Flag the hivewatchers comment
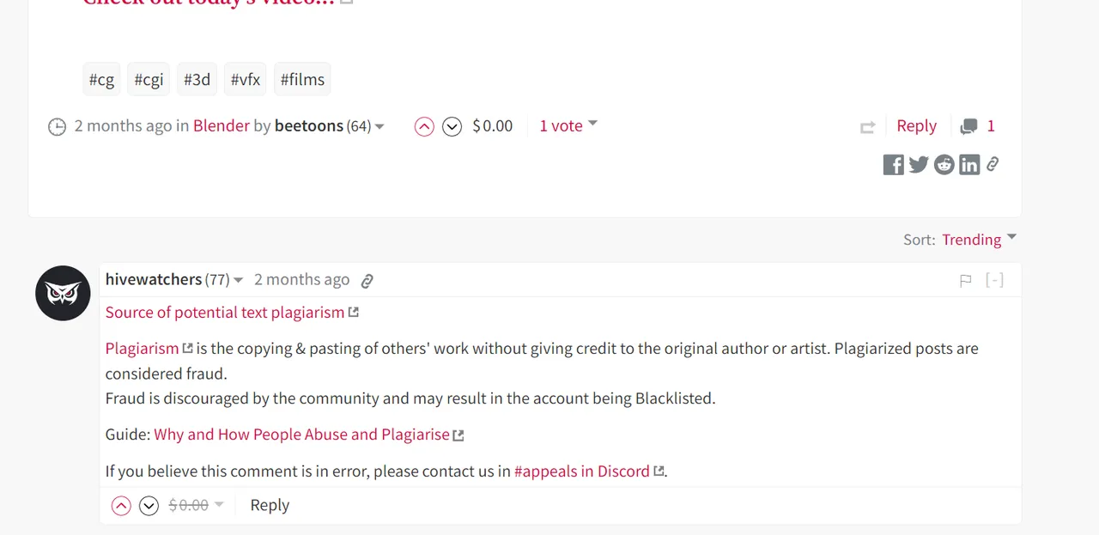Image resolution: width=1099 pixels, height=535 pixels. click(x=966, y=280)
